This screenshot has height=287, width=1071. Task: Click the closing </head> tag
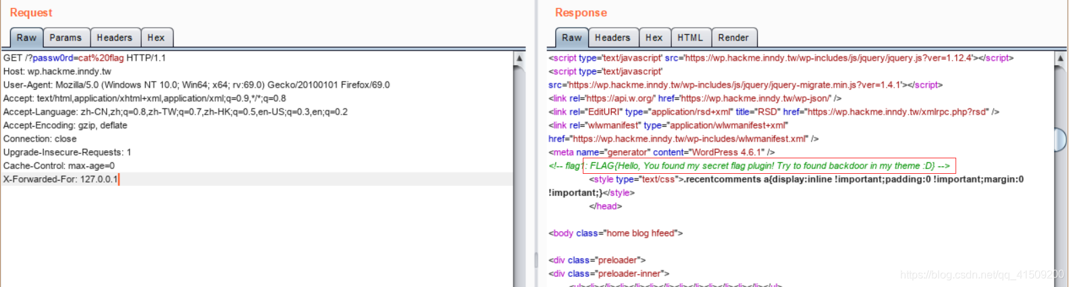(x=605, y=206)
